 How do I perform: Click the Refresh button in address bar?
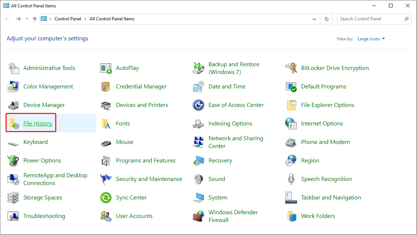coord(326,19)
